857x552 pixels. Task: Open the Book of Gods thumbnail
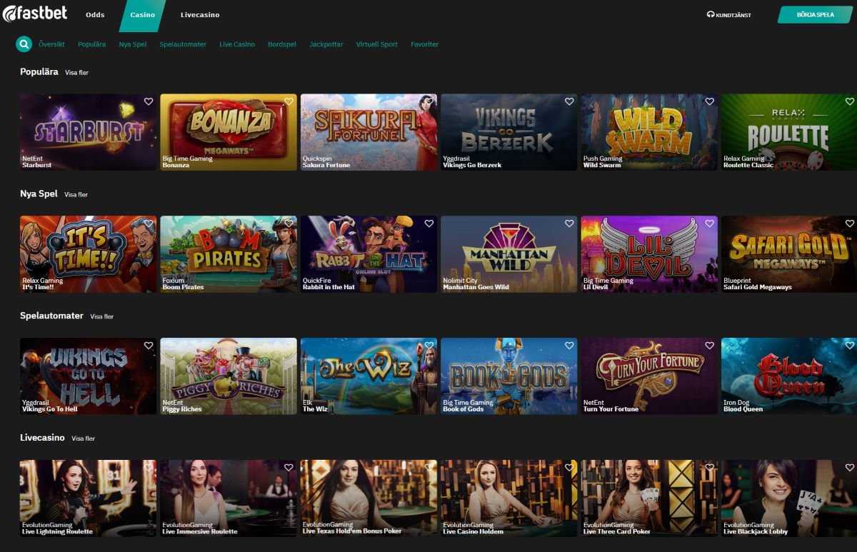pyautogui.click(x=509, y=376)
